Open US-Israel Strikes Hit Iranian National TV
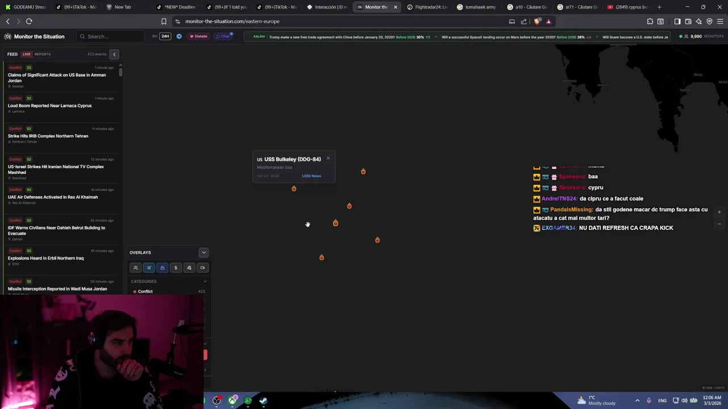Viewport: 728px width, 409px height. click(56, 169)
